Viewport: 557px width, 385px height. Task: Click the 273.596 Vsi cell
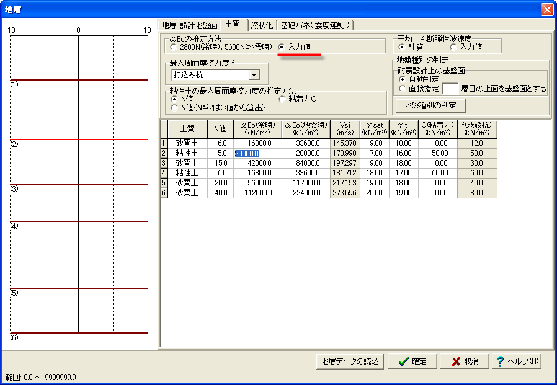coord(345,193)
